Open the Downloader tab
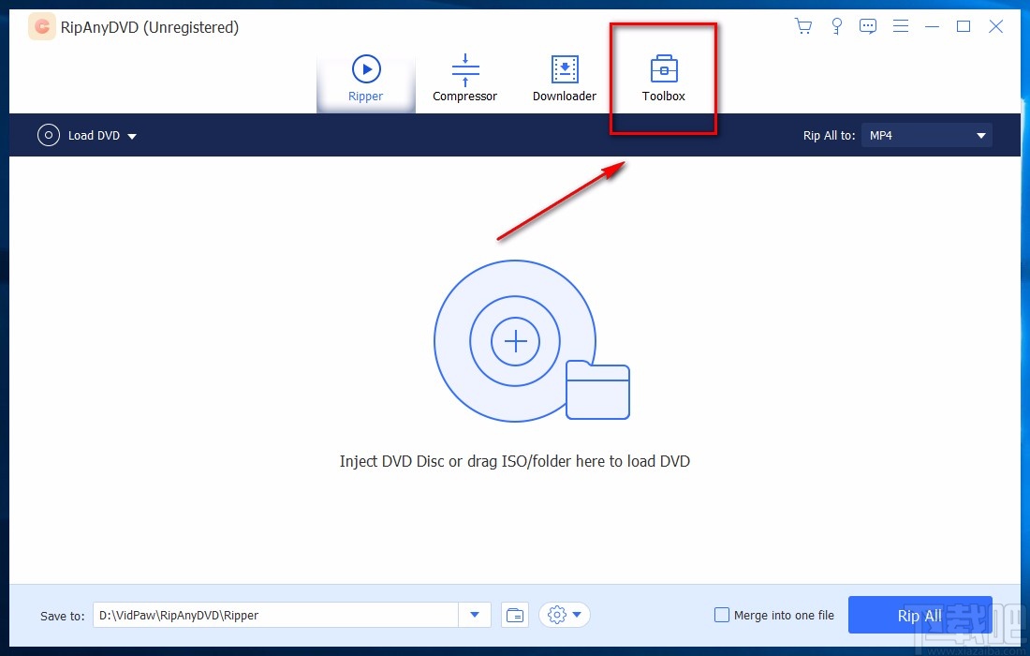The image size is (1030, 656). [565, 79]
